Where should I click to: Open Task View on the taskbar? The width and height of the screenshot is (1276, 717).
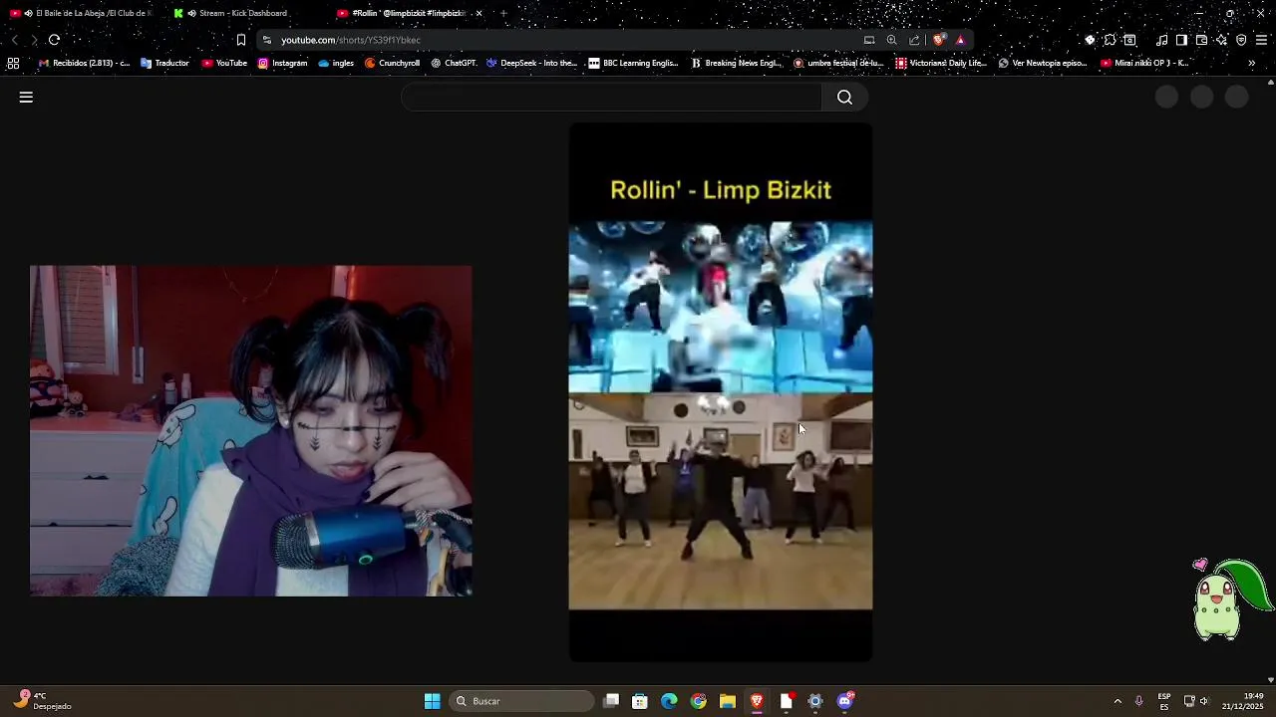tap(611, 701)
